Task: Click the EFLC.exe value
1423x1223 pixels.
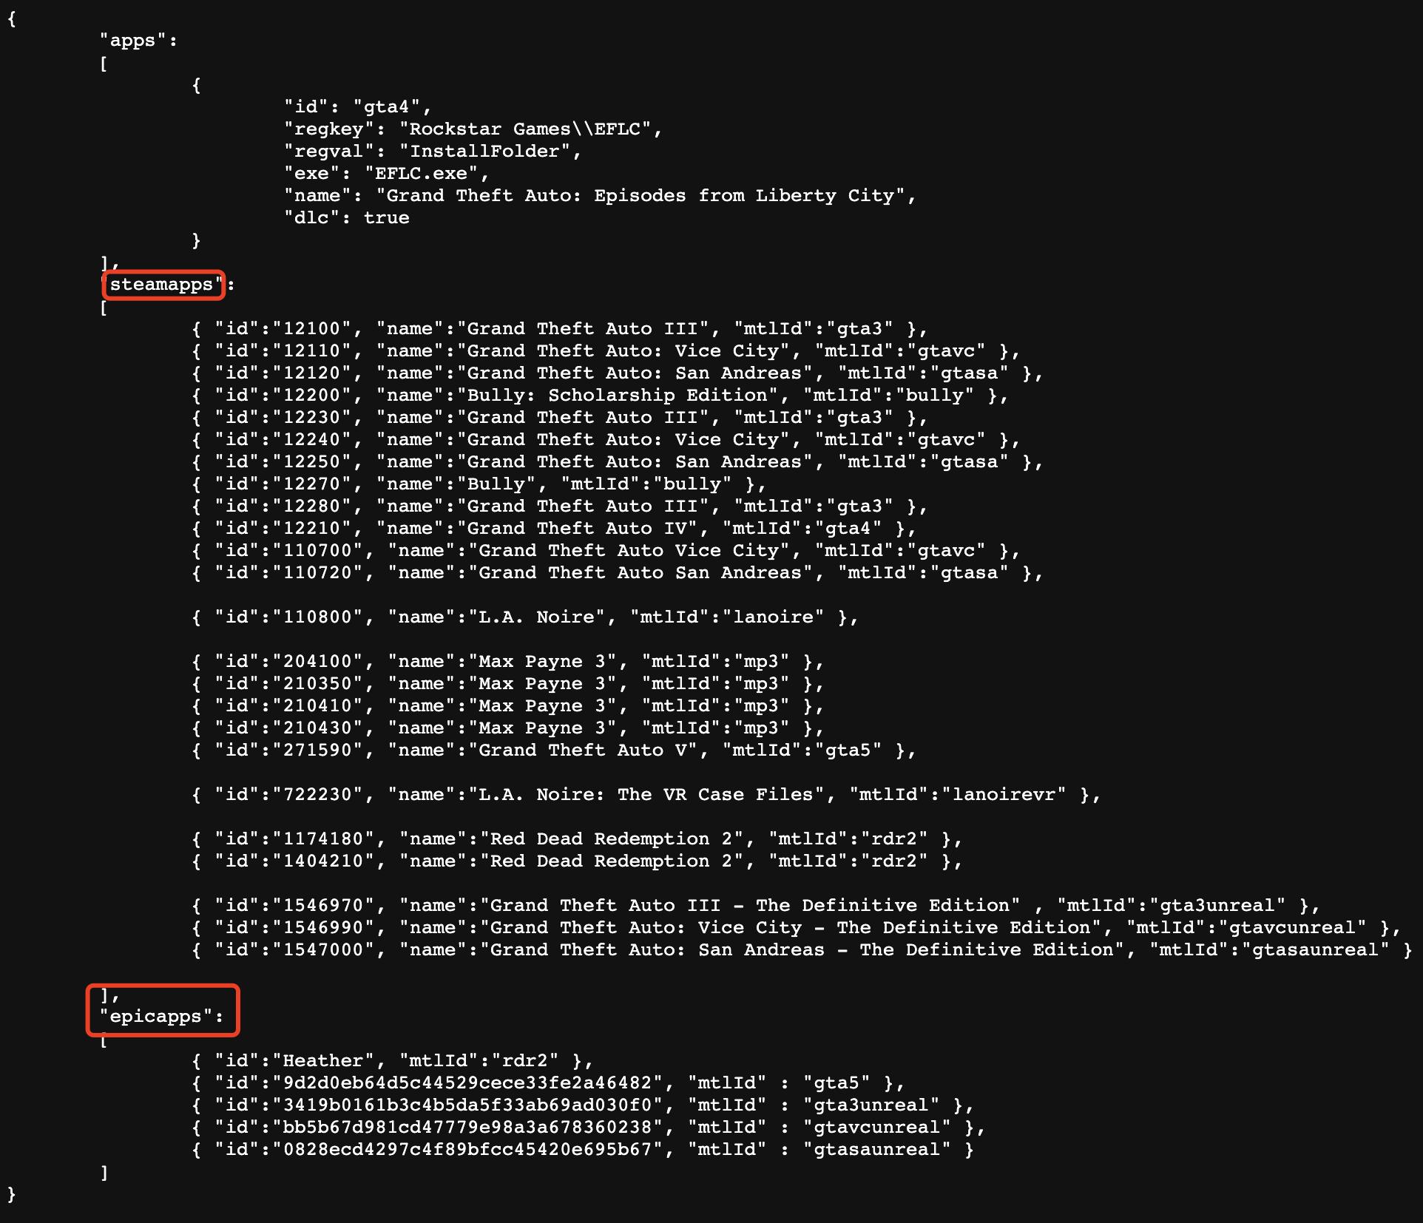Action: 421,174
